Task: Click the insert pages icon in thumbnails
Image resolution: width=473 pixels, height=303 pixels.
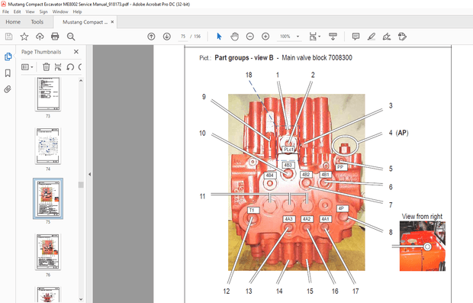Action: point(58,66)
